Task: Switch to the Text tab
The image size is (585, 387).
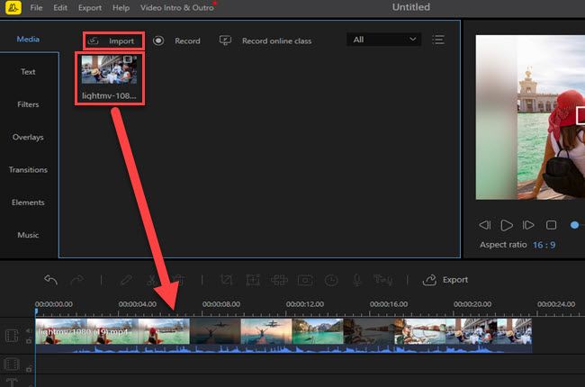Action: [28, 72]
